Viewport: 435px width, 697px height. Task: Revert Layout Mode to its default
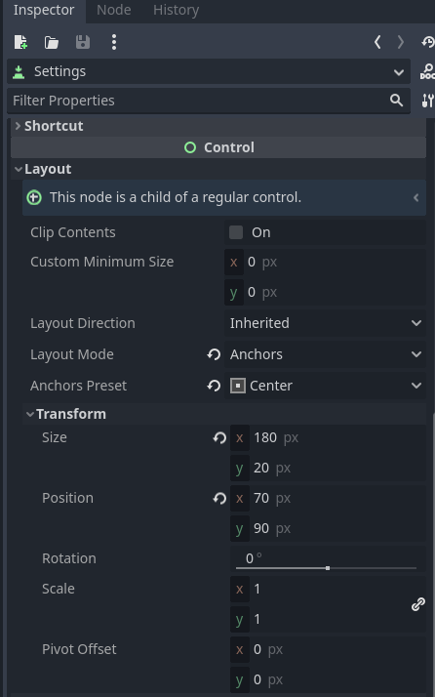214,354
